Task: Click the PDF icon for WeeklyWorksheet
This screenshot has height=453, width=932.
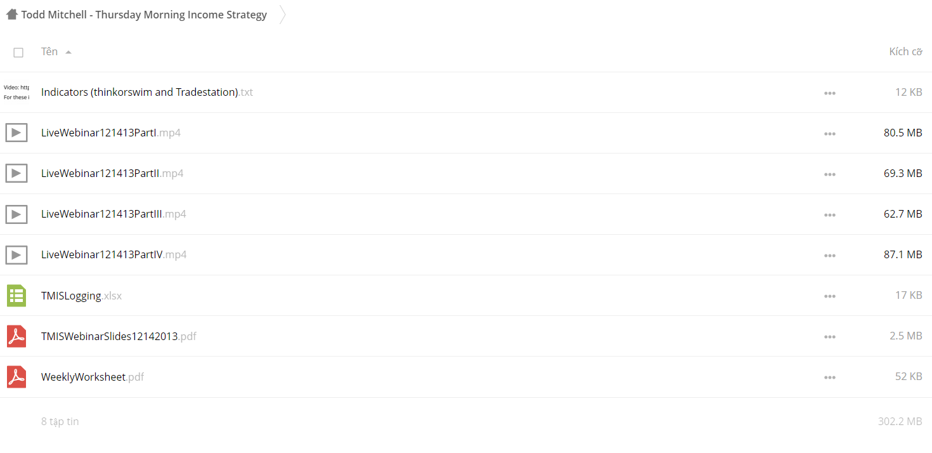Action: click(16, 377)
